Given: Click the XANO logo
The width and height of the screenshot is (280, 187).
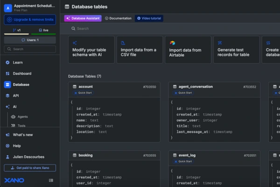Looking at the screenshot, I should click(14, 180).
